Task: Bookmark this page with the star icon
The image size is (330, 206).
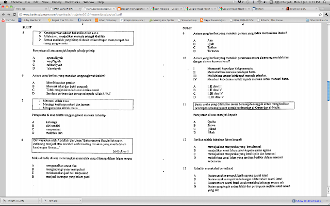Action: [x=320, y=15]
